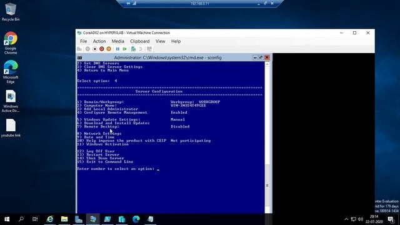Screen dimensions: 400x225
Task: Click 'Download and Install Updates' line
Action: click(114, 123)
